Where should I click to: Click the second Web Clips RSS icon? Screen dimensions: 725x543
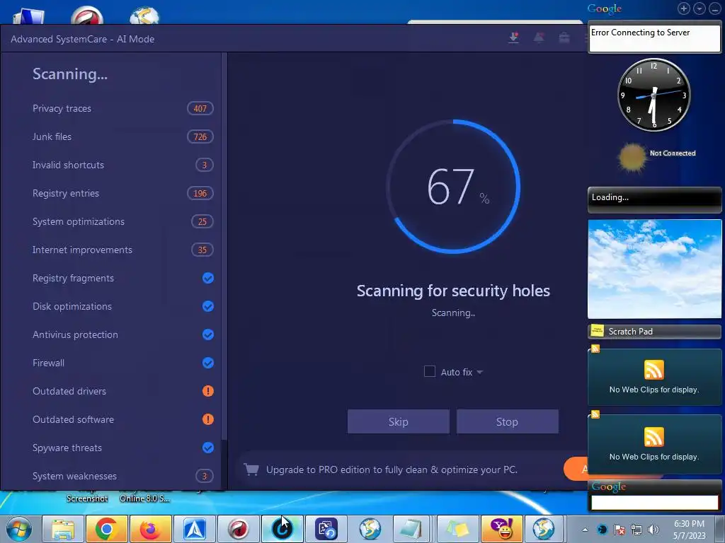653,437
